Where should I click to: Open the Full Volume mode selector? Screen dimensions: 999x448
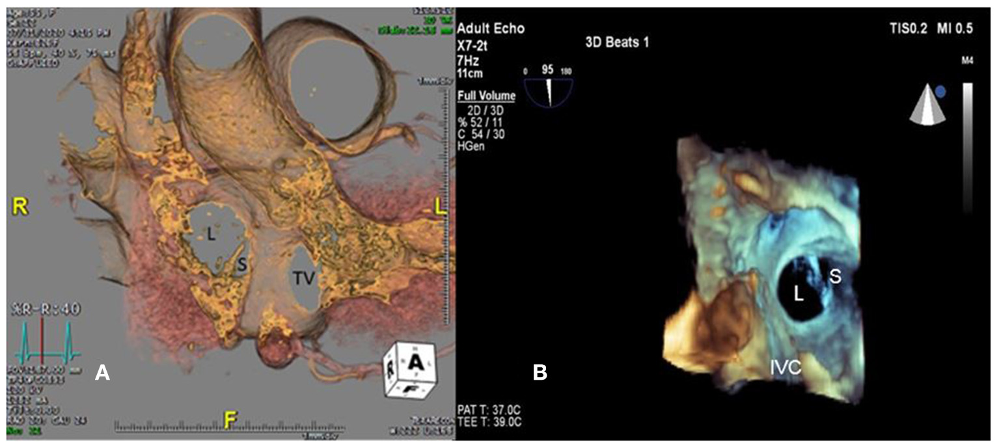[x=486, y=96]
